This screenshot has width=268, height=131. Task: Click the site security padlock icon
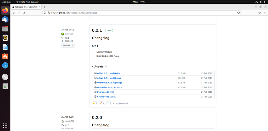(48, 13)
